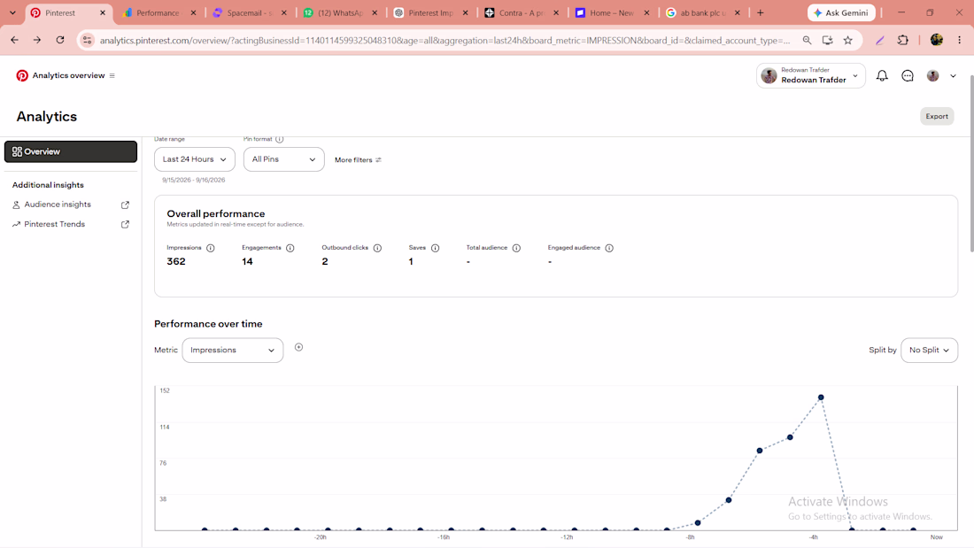
Task: Open the Last 24 Hours date range dropdown
Action: click(195, 159)
